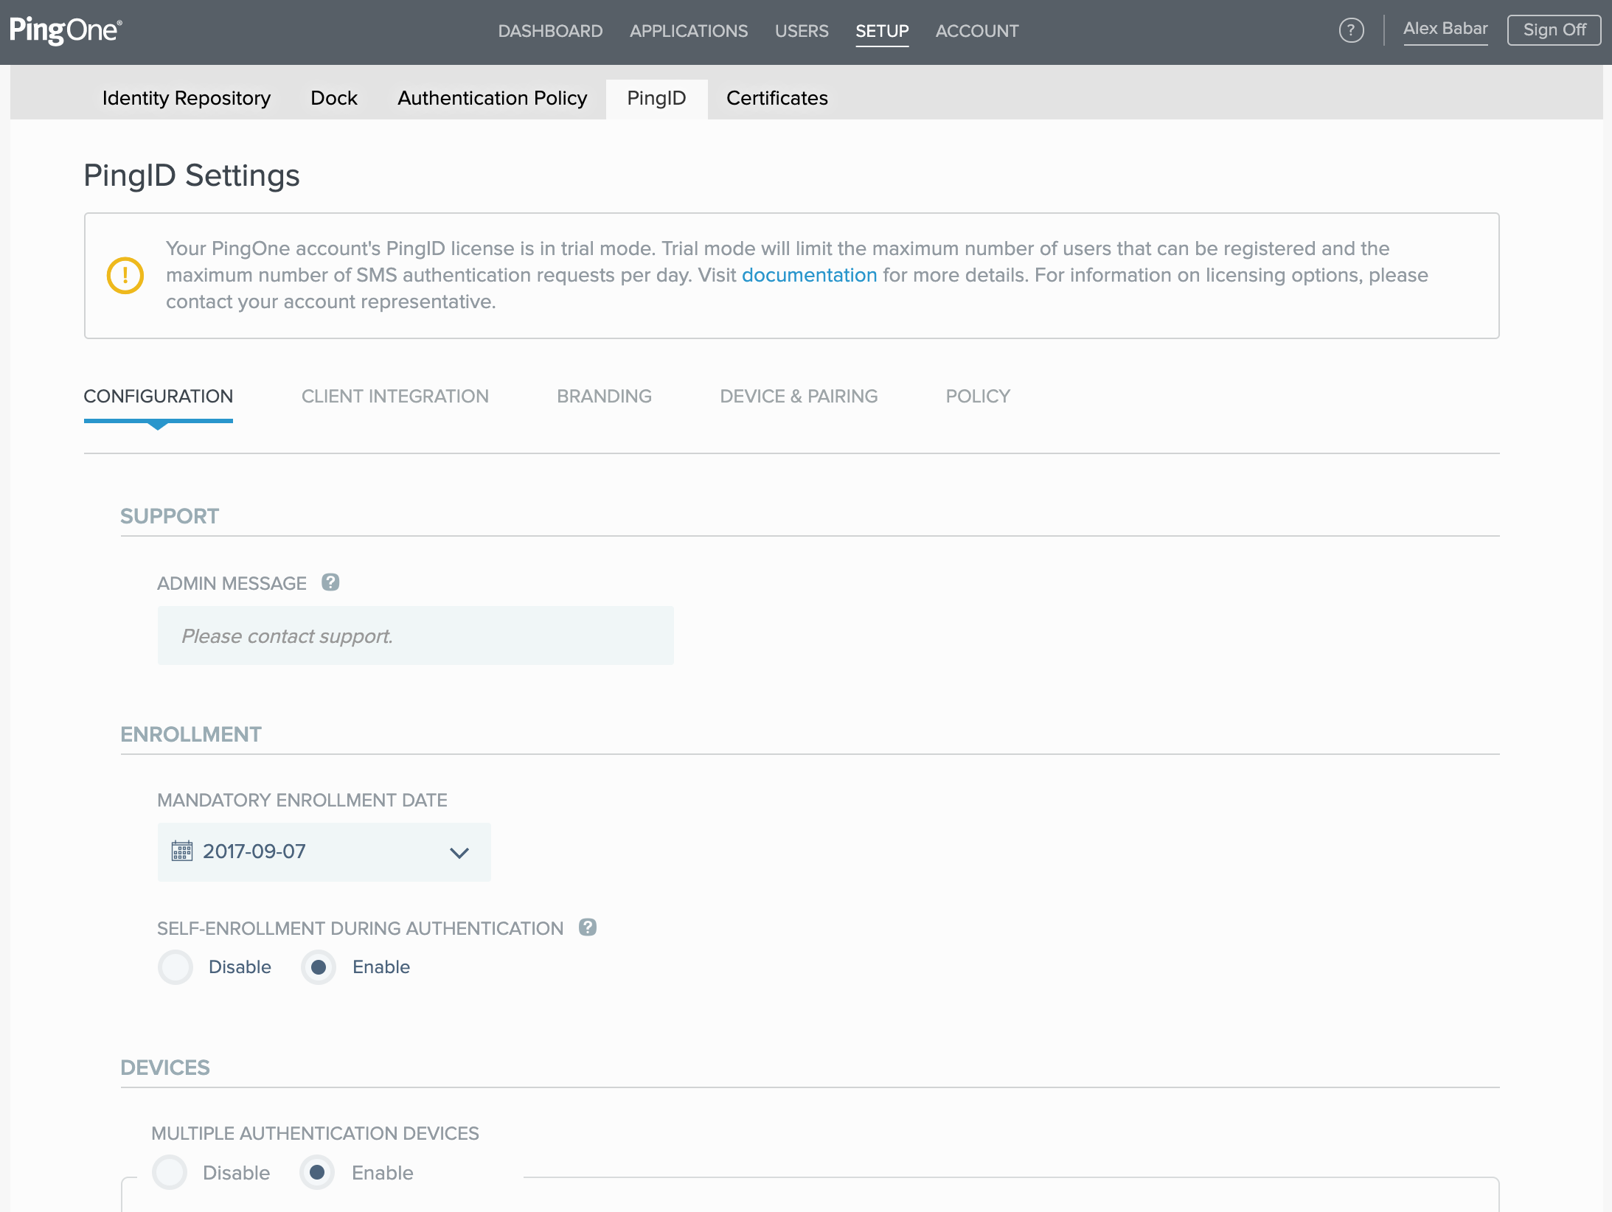
Task: Expand the 2017-09-07 date dropdown chevron
Action: pos(459,852)
